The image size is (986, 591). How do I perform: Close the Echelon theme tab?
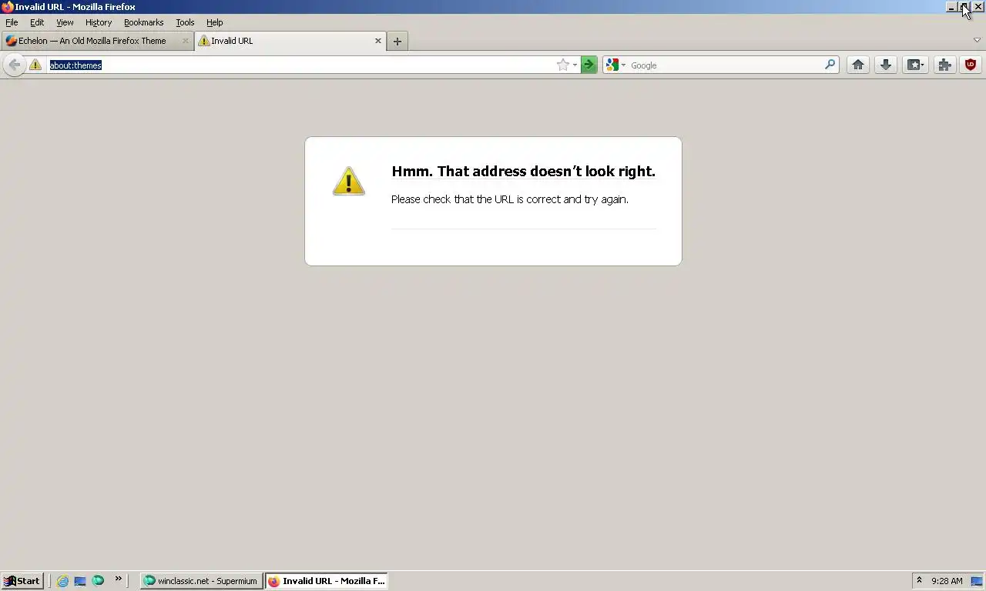pyautogui.click(x=185, y=41)
